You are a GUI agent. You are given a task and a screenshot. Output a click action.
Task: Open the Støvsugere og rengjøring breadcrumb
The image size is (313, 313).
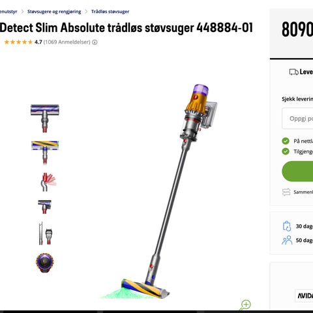pyautogui.click(x=54, y=12)
